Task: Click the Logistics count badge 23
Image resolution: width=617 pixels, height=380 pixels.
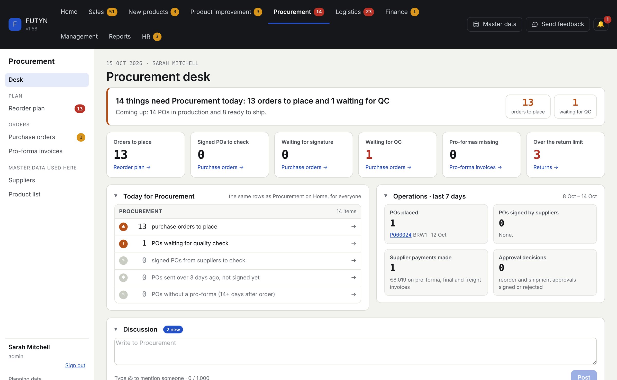Action: coord(369,12)
